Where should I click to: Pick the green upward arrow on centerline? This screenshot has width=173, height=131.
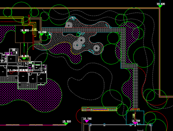24,44
